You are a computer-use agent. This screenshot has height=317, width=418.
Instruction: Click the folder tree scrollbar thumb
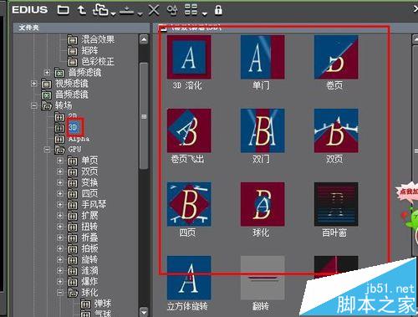pos(144,116)
